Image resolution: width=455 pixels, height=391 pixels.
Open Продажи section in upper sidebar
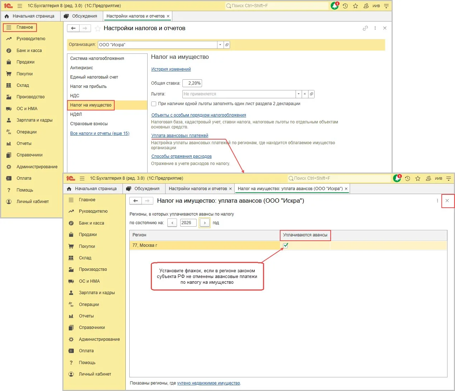25,62
